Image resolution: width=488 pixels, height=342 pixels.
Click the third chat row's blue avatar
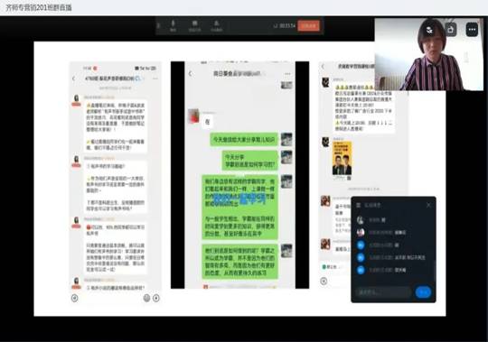(x=361, y=245)
